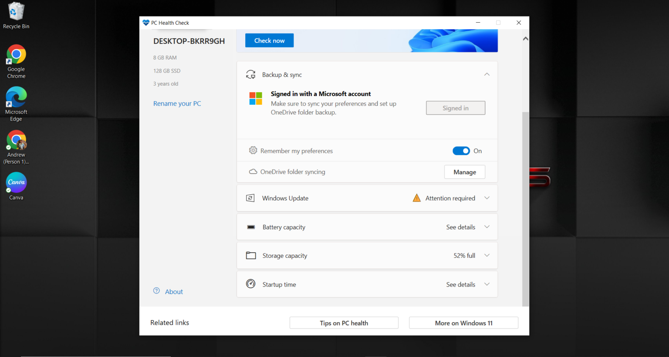Screen dimensions: 669x357
Task: Click the 128 GB SSD text
Action: [167, 70]
